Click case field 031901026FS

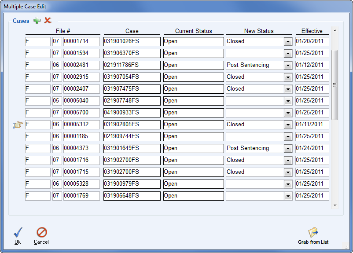click(x=132, y=42)
